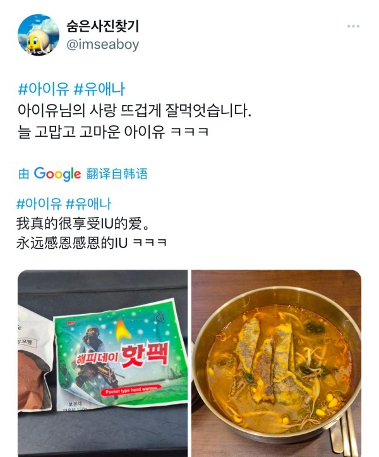The height and width of the screenshot is (457, 379).
Task: Select the Chinese line 我真的很享受IU的爱
Action: (83, 223)
